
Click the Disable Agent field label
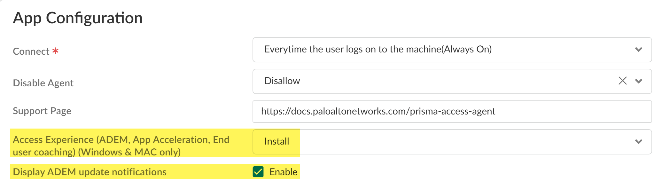[43, 83]
